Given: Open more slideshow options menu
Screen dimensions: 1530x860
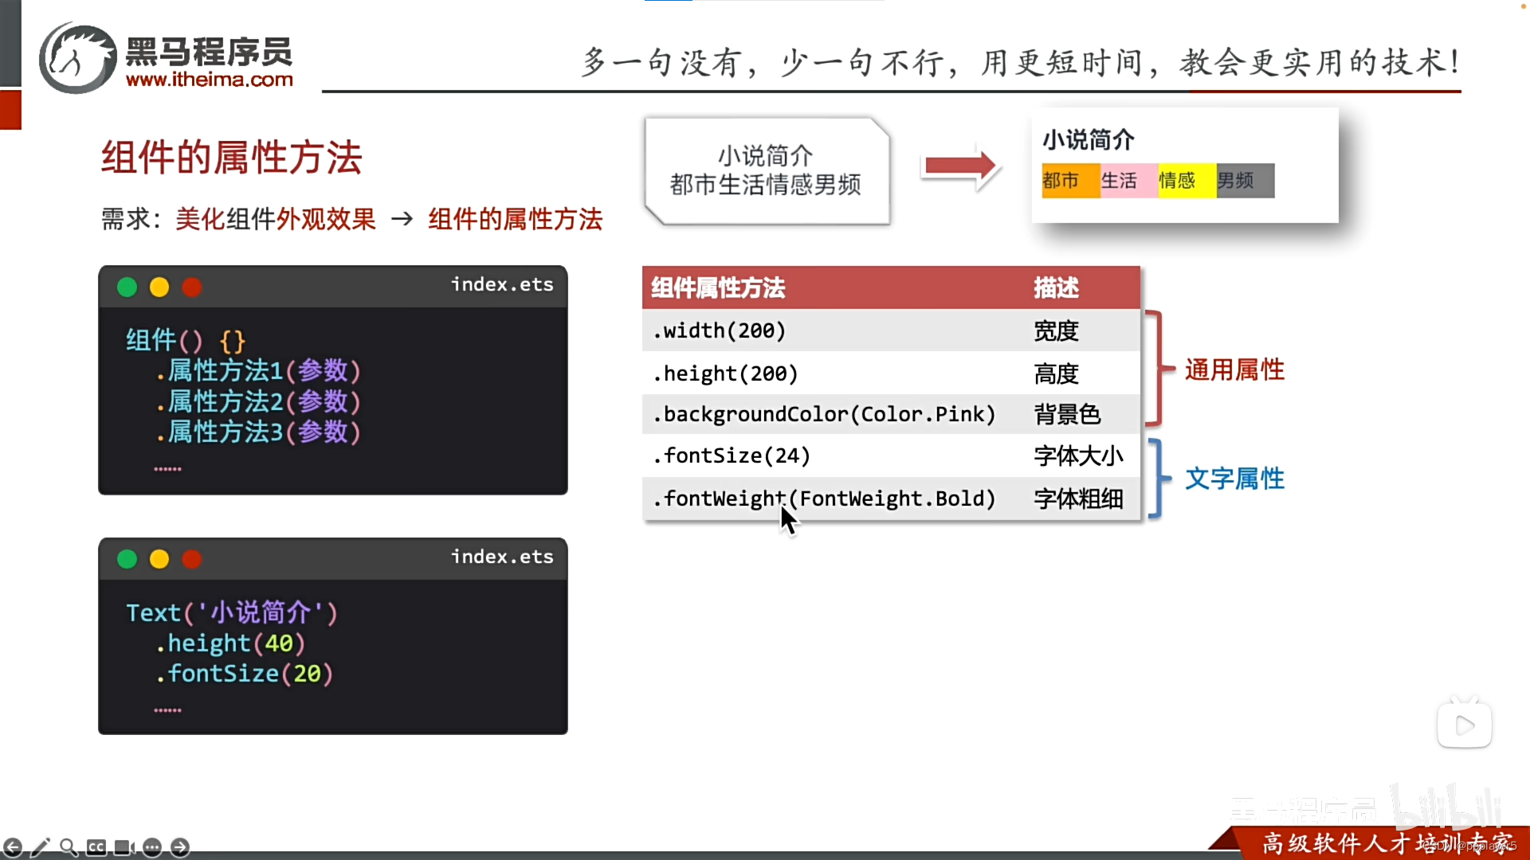Looking at the screenshot, I should click(x=152, y=847).
